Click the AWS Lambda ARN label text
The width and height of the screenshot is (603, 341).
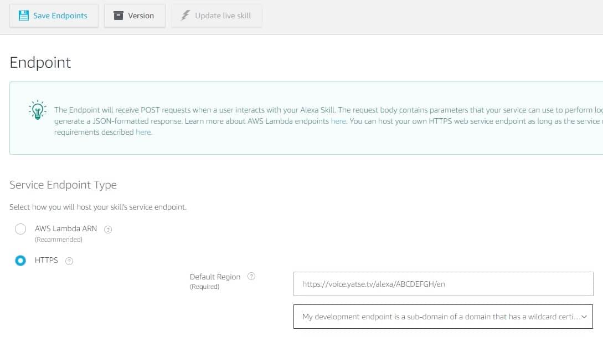tap(65, 228)
